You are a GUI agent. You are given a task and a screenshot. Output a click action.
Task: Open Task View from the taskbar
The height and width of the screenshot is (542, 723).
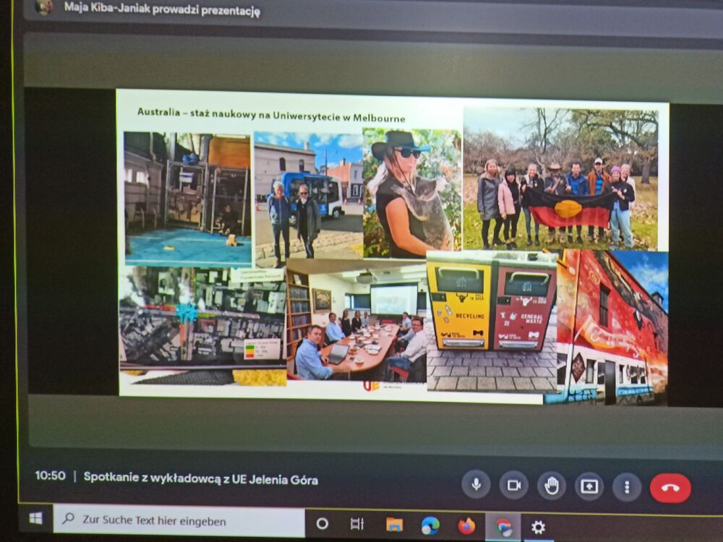coord(357,524)
